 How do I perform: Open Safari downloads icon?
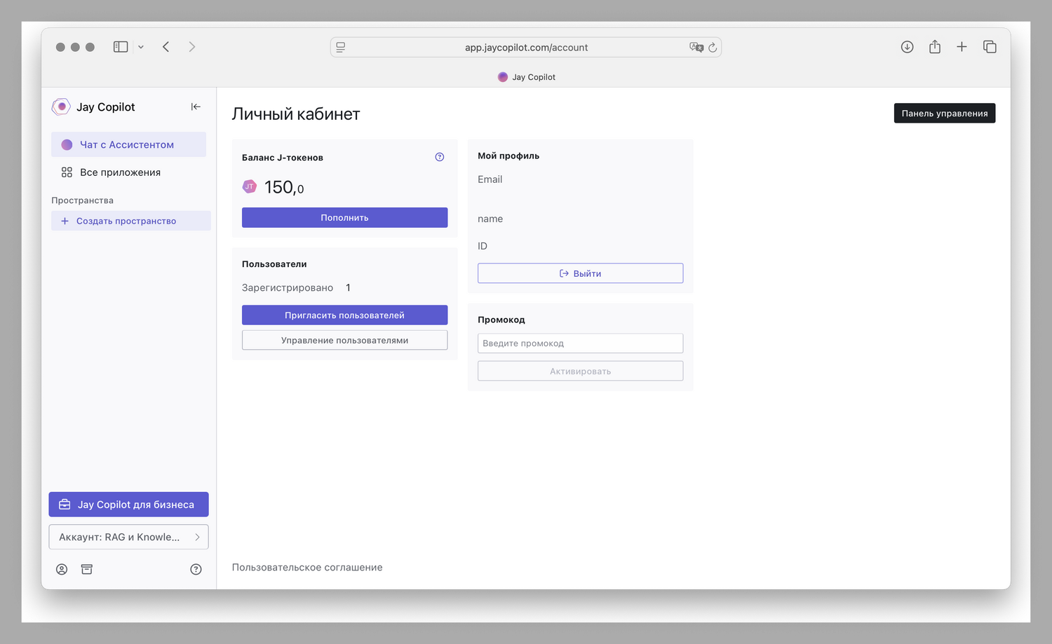pyautogui.click(x=907, y=47)
